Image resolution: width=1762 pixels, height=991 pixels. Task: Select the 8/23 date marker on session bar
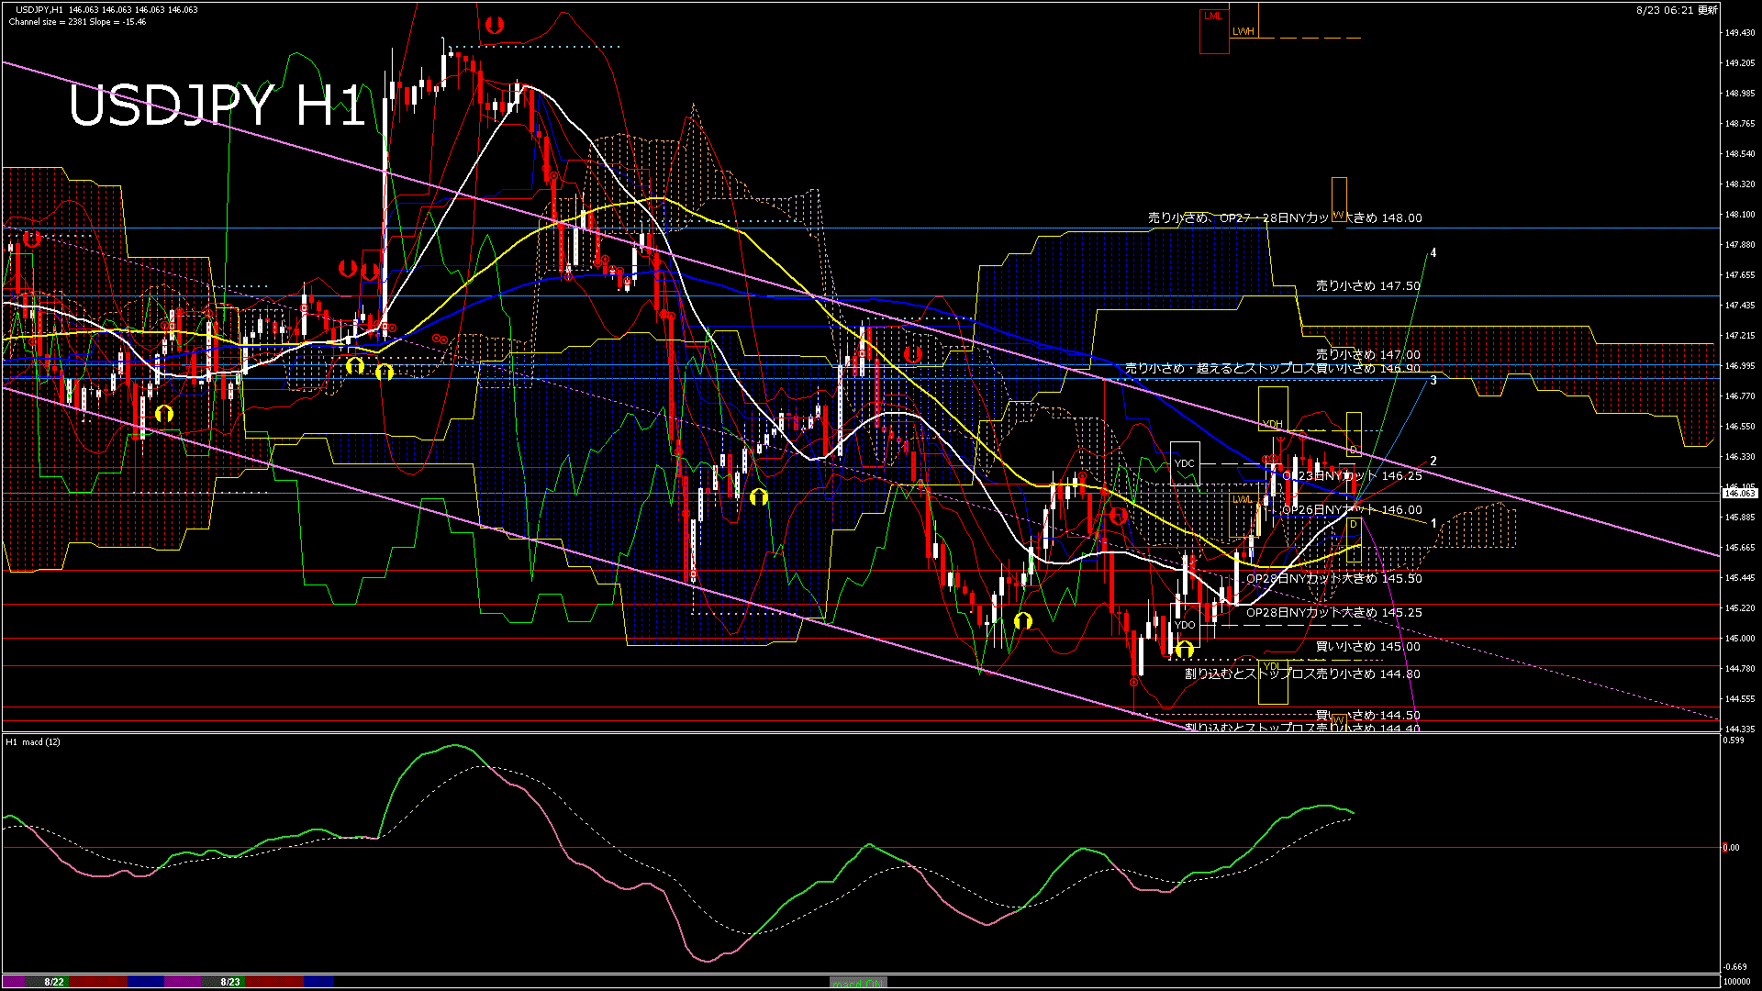pos(230,982)
